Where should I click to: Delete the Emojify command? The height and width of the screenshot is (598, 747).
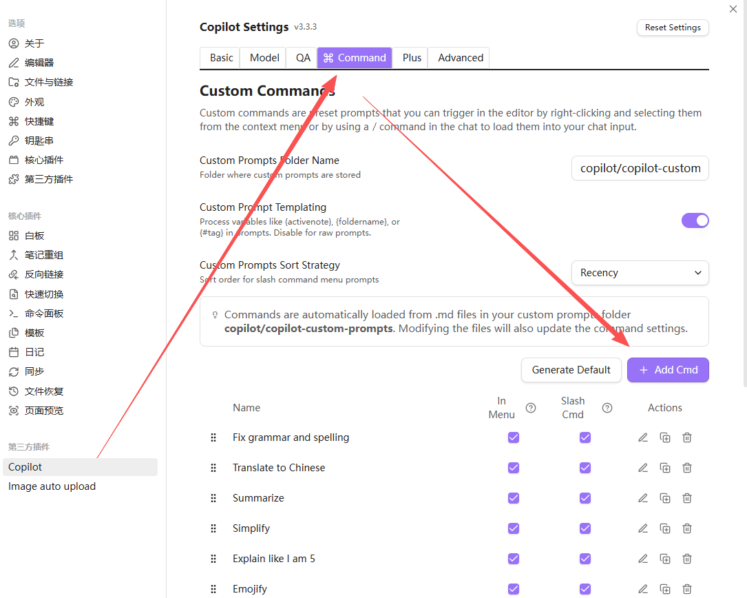click(x=687, y=589)
